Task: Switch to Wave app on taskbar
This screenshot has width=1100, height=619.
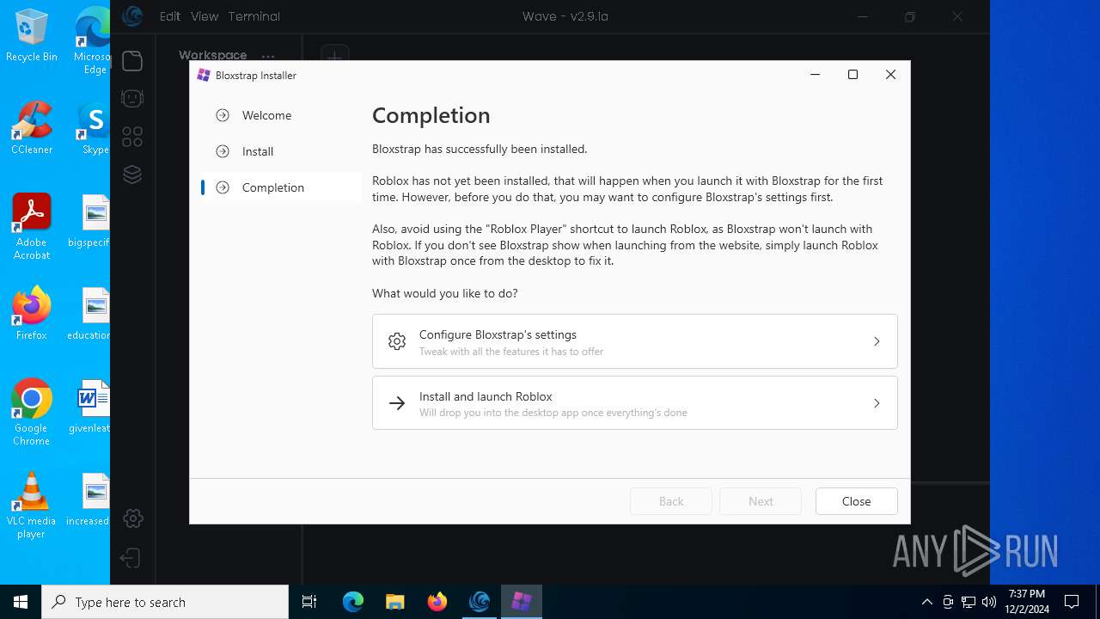Action: coord(480,602)
